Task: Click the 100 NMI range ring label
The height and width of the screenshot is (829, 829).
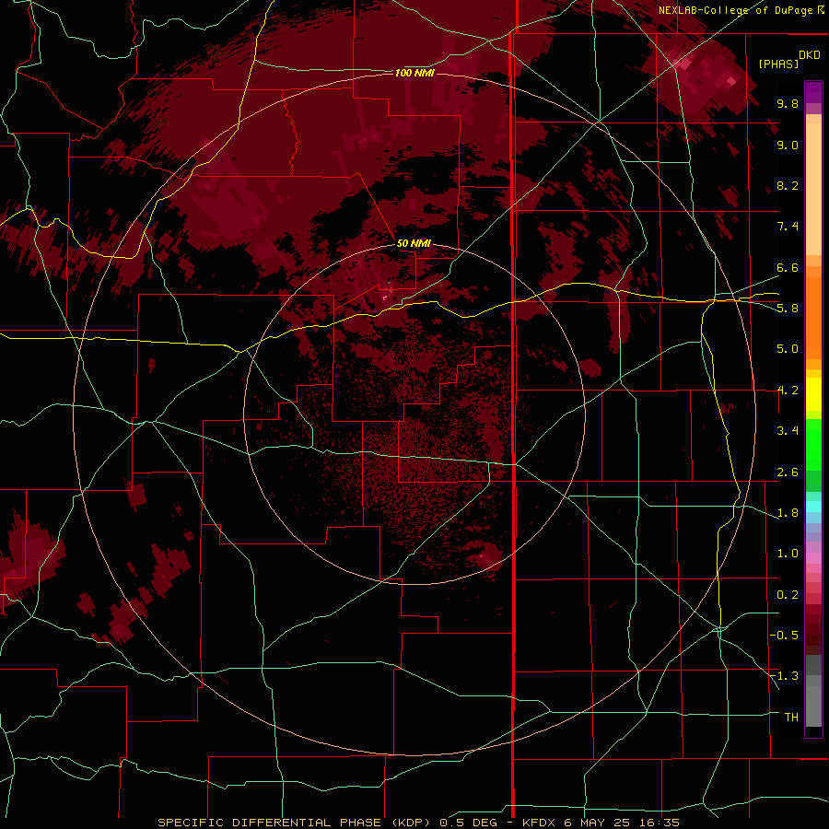Action: [414, 73]
